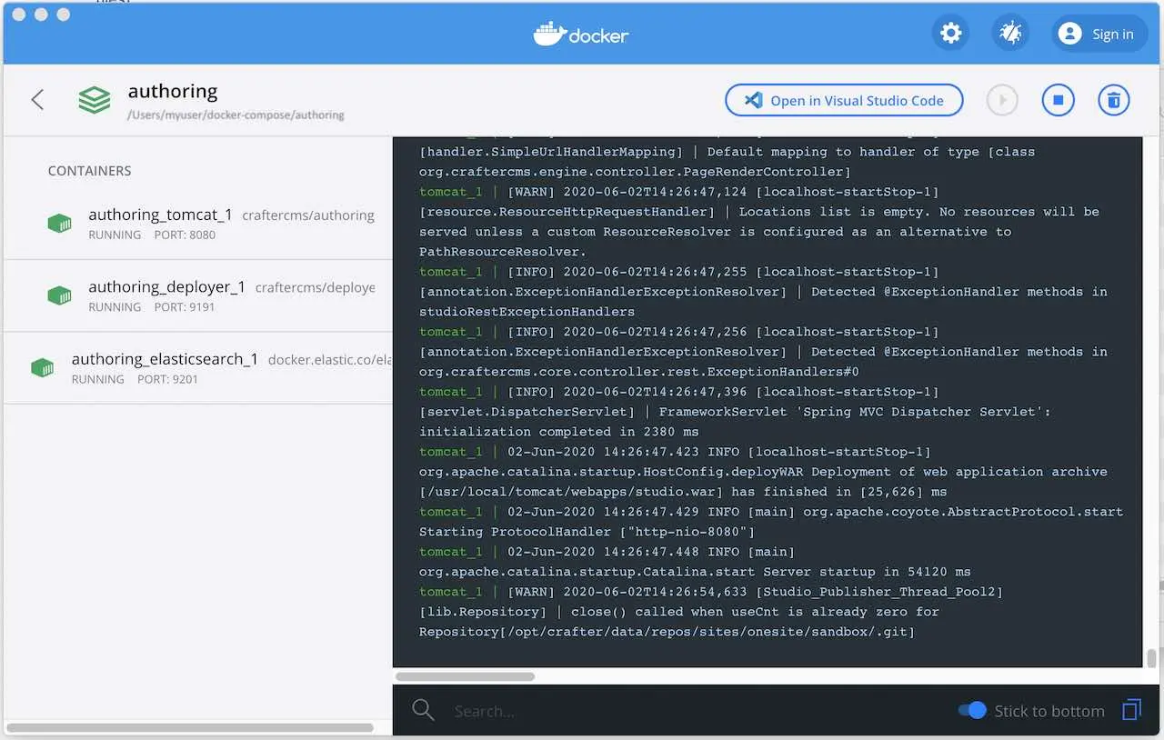This screenshot has height=740, width=1164.
Task: Click the authoring stack title
Action: coord(173,91)
